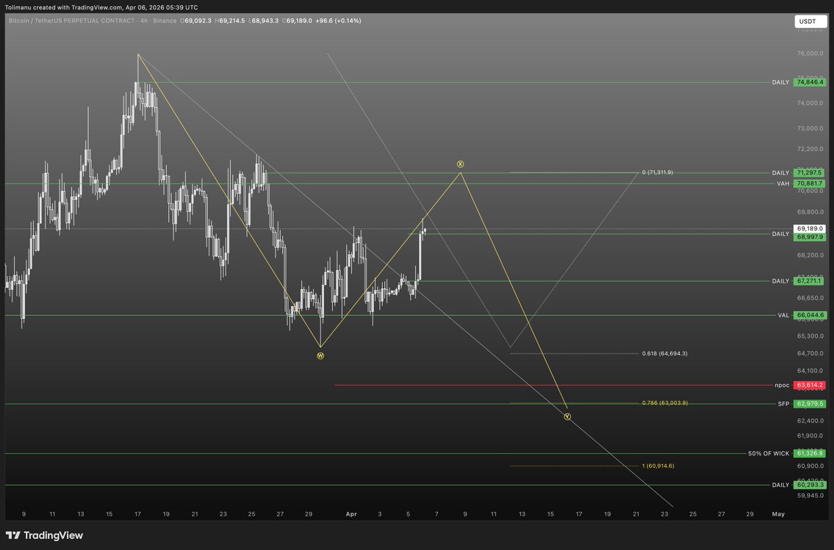Select the green 74,846.4 price label
Viewport: 834px width, 550px height.
810,82
